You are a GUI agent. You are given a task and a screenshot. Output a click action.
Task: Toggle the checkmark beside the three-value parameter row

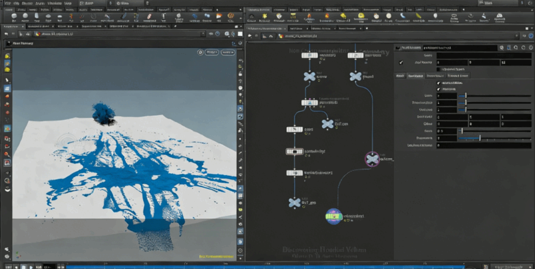[401, 63]
